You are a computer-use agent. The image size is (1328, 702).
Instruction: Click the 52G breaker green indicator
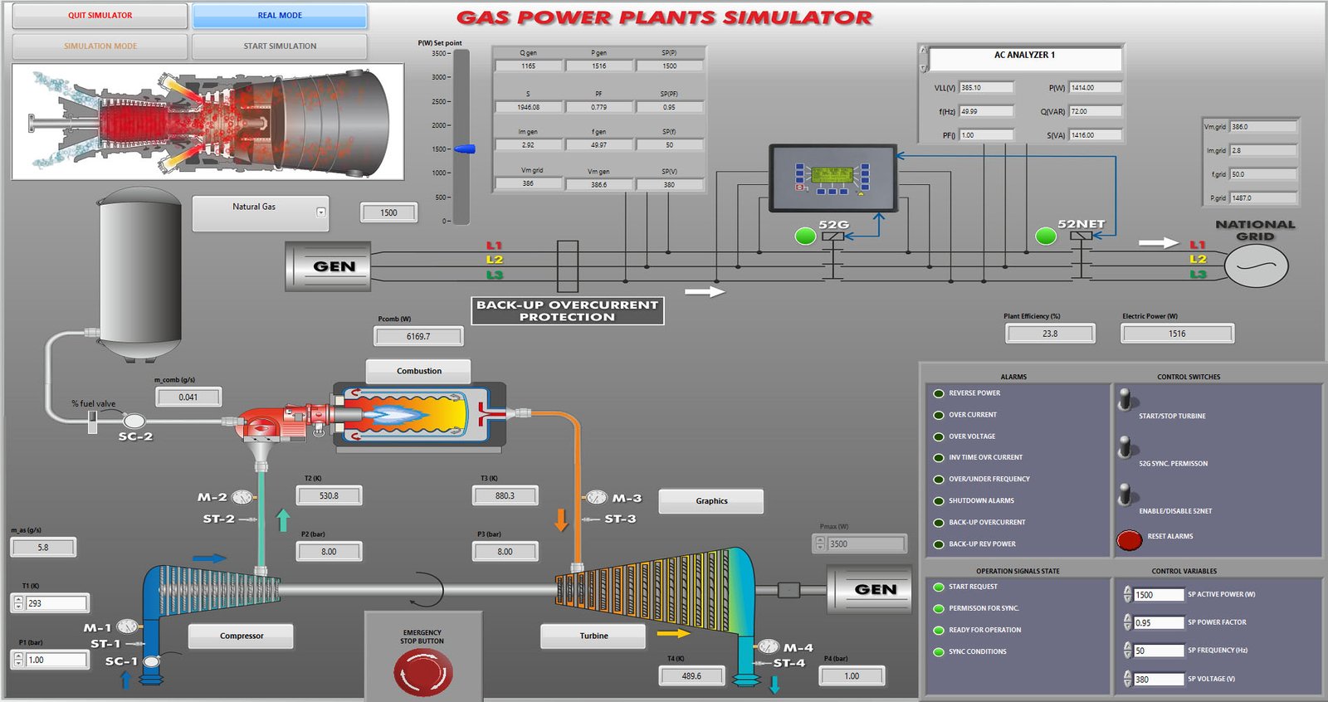tap(805, 236)
